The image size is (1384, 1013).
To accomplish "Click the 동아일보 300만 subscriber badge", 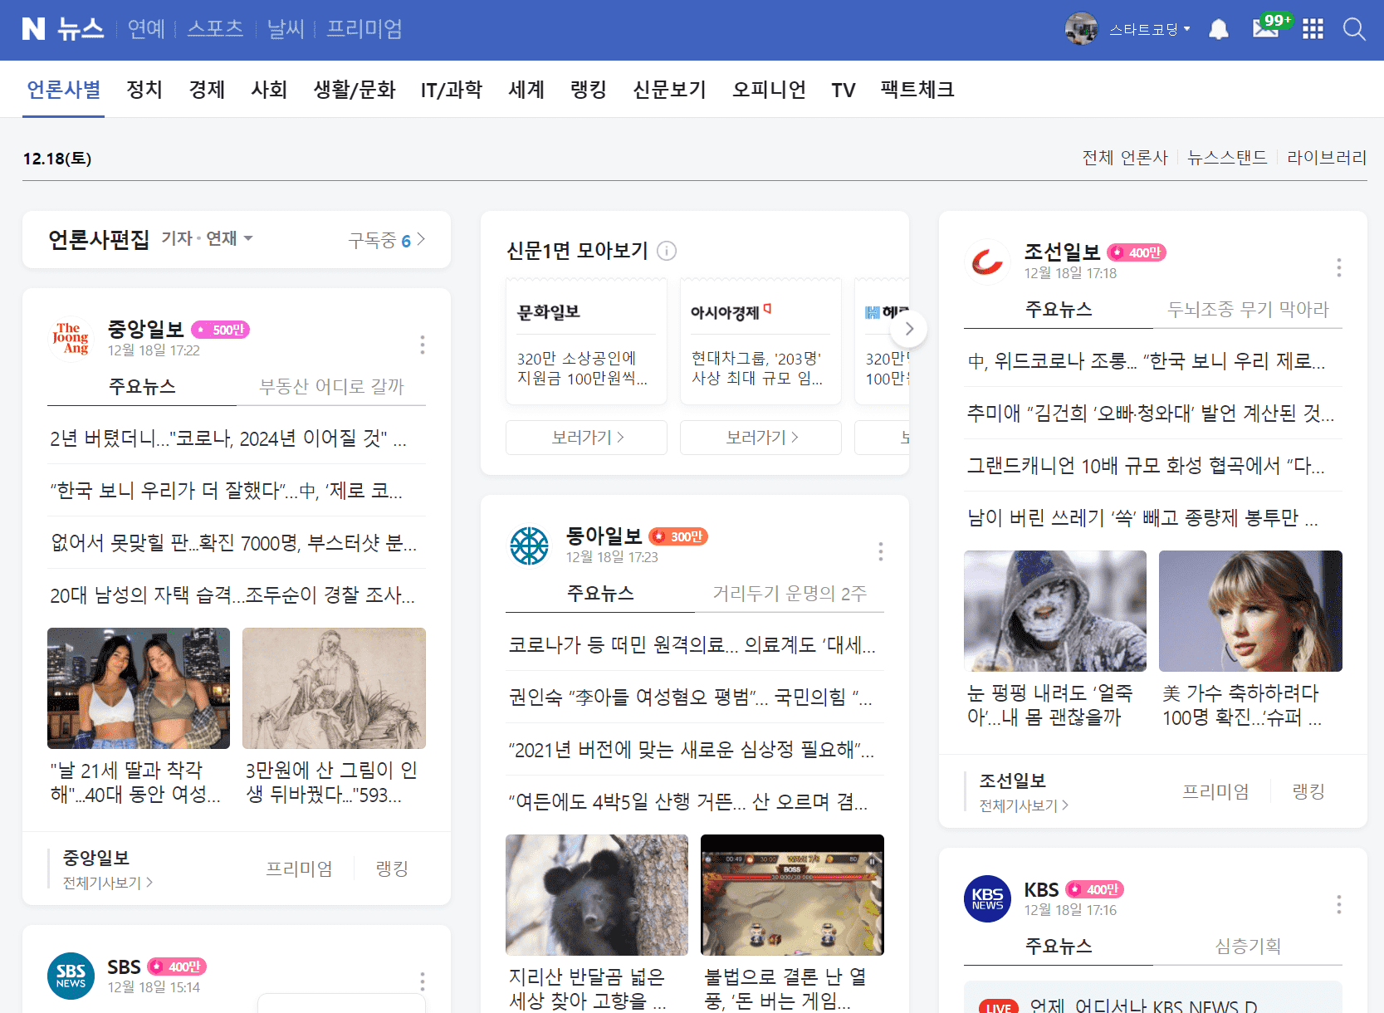I will tap(678, 536).
